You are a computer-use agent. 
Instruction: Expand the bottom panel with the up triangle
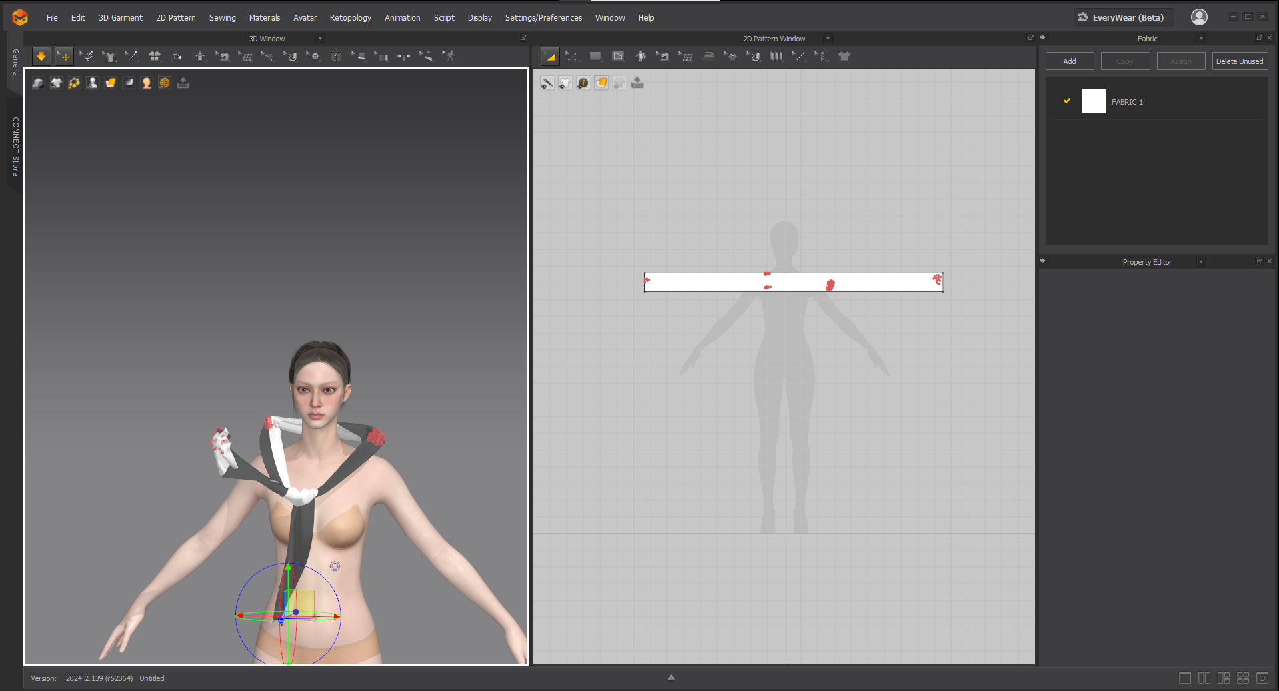[x=671, y=678]
